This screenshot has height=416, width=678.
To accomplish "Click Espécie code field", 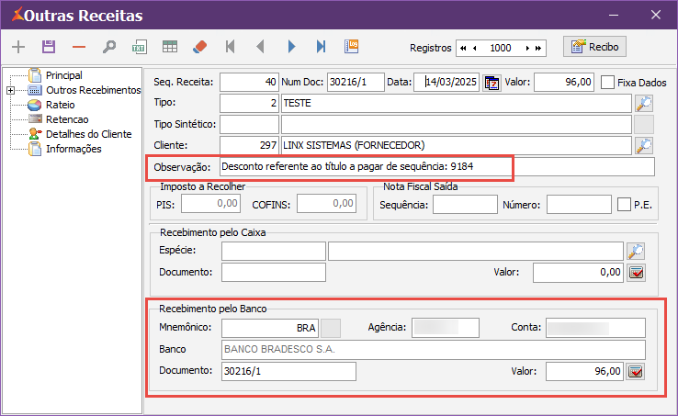I will [x=274, y=252].
